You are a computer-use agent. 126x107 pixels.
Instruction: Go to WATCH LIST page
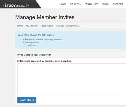pos(92,4)
